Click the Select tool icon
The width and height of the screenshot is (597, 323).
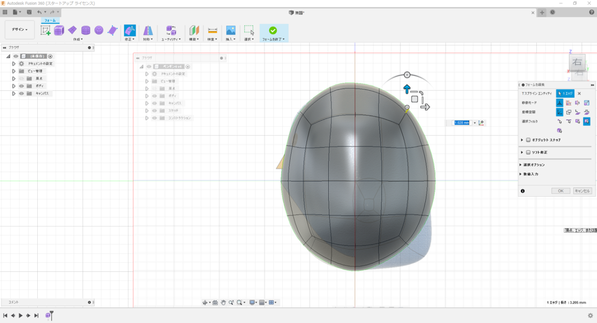tap(249, 30)
